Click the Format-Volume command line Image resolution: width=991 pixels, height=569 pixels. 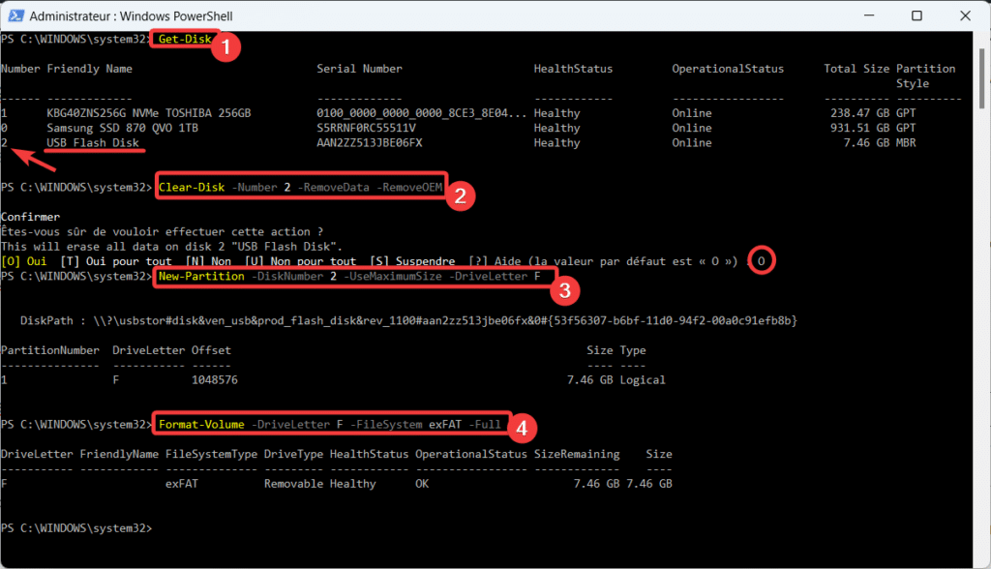pyautogui.click(x=330, y=425)
